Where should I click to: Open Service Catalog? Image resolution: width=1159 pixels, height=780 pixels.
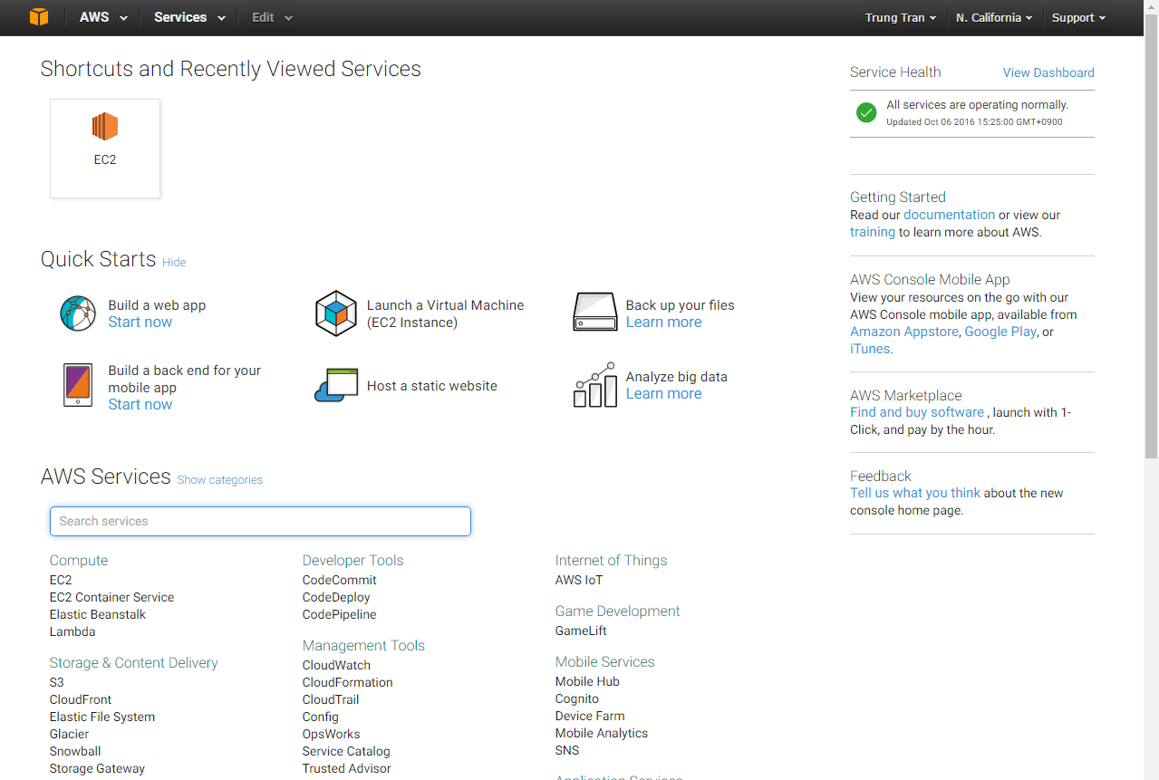point(346,751)
